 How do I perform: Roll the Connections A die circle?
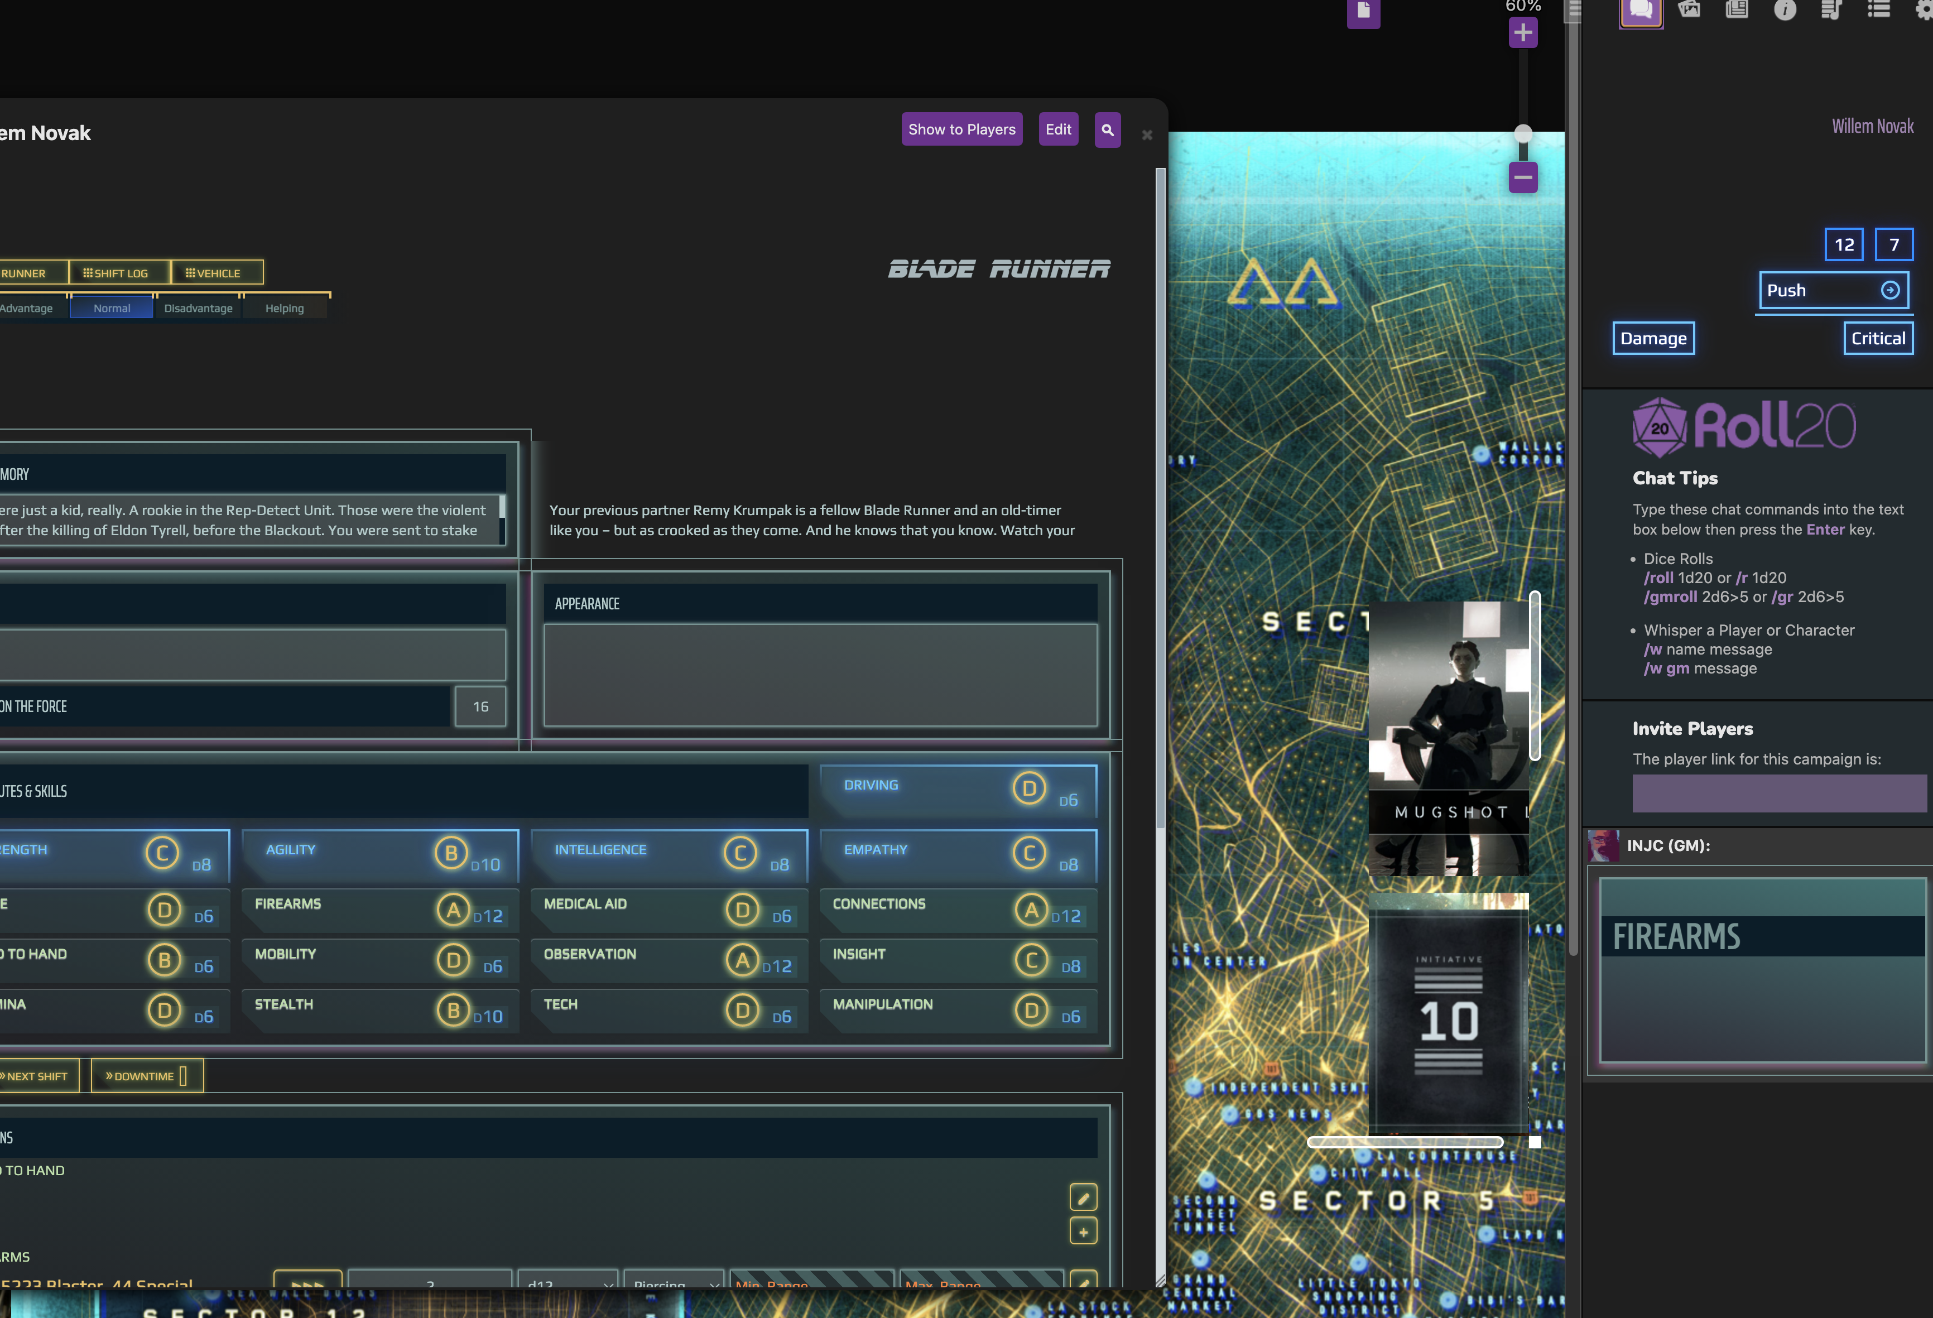pyautogui.click(x=1031, y=910)
